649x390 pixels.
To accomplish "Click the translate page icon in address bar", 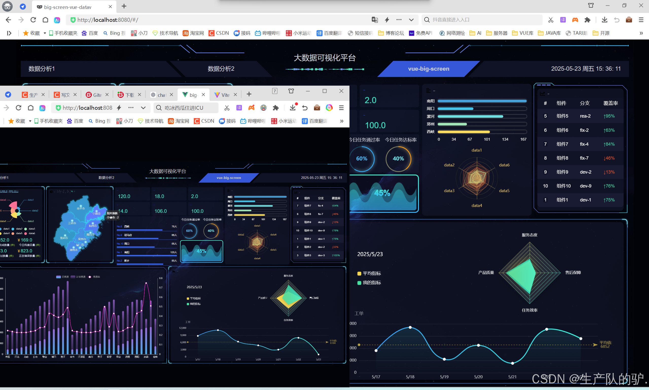I will (x=375, y=20).
